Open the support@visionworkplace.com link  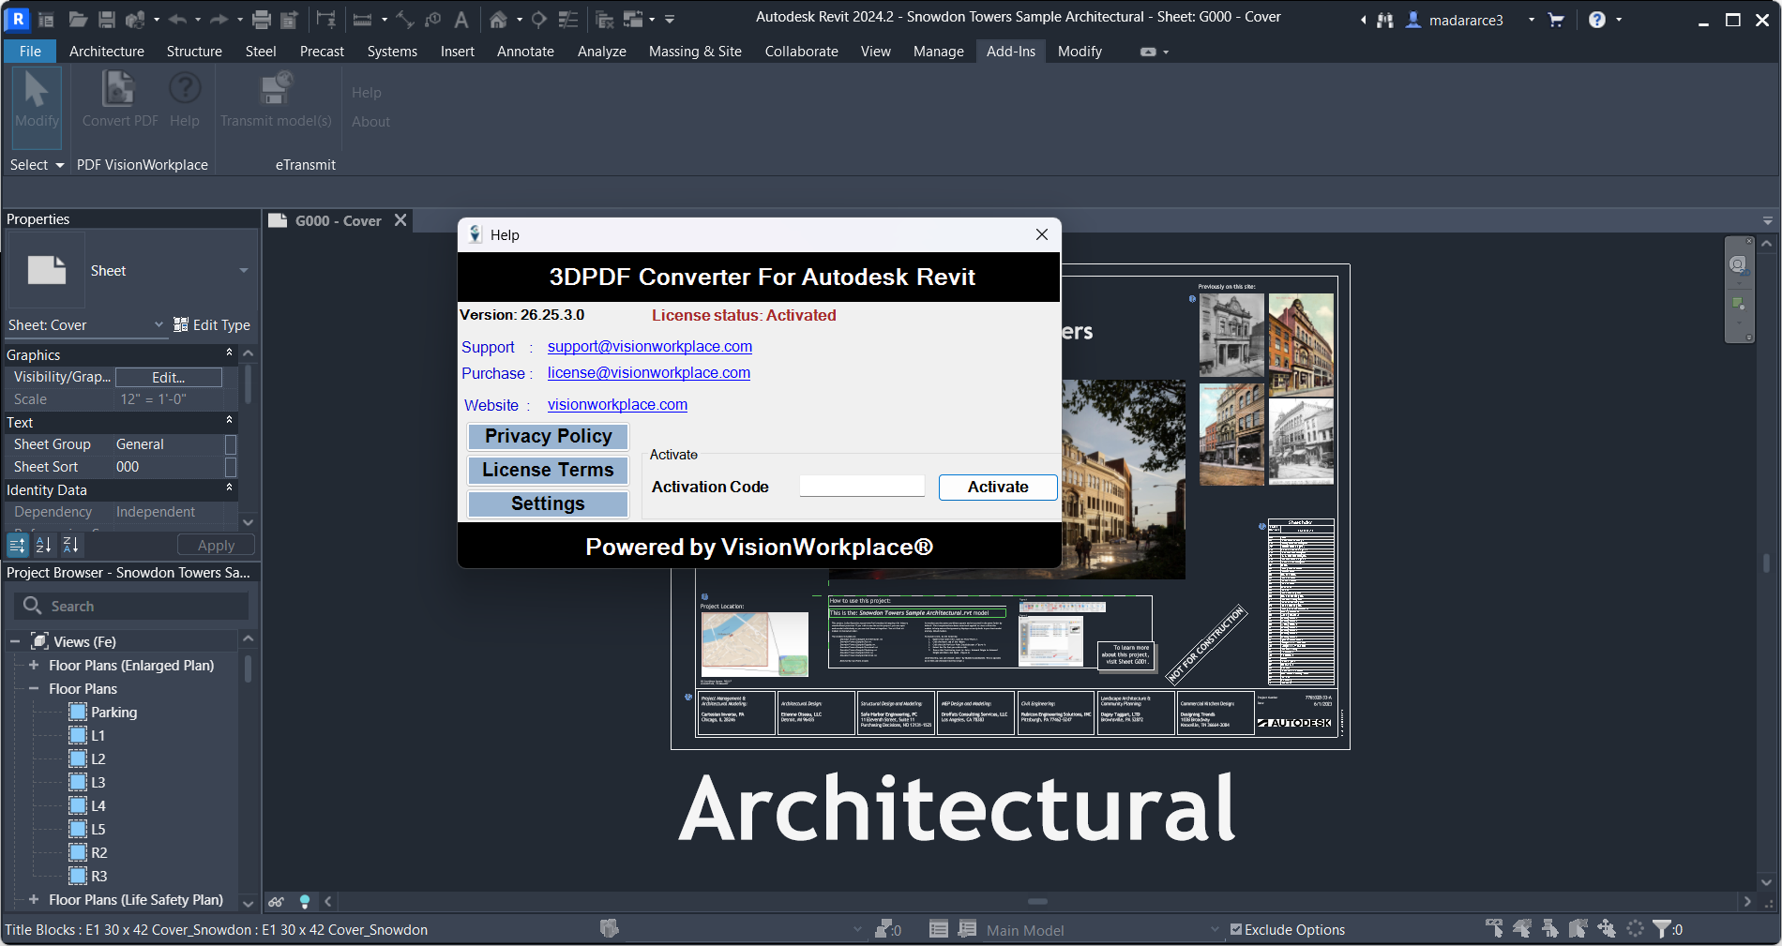point(650,346)
